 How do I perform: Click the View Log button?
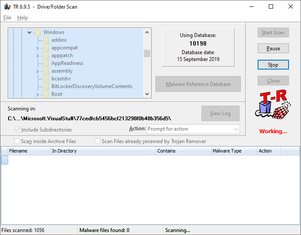coord(220,113)
